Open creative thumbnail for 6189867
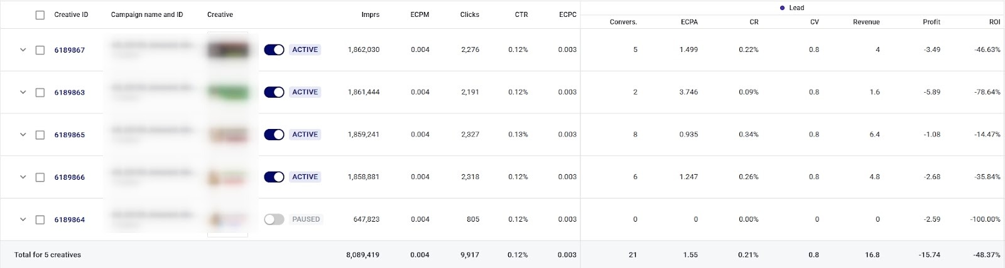Viewport: 1005px width, 268px height. 228,50
